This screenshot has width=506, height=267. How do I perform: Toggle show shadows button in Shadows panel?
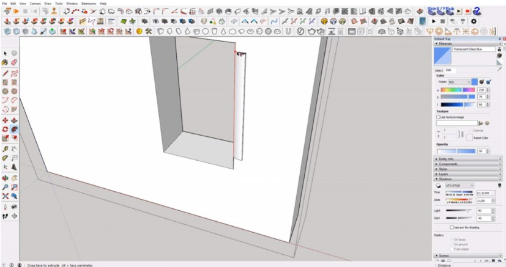pyautogui.click(x=438, y=186)
